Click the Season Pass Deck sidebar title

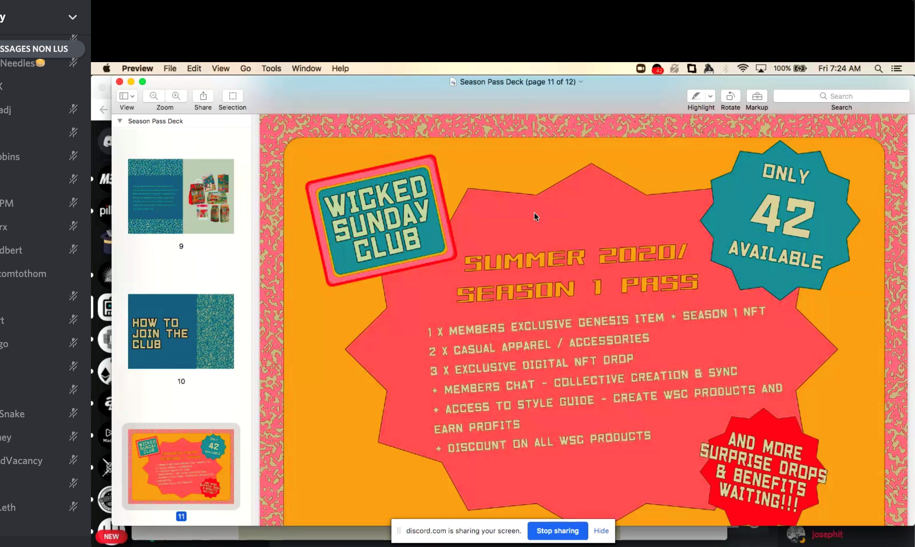click(x=155, y=121)
